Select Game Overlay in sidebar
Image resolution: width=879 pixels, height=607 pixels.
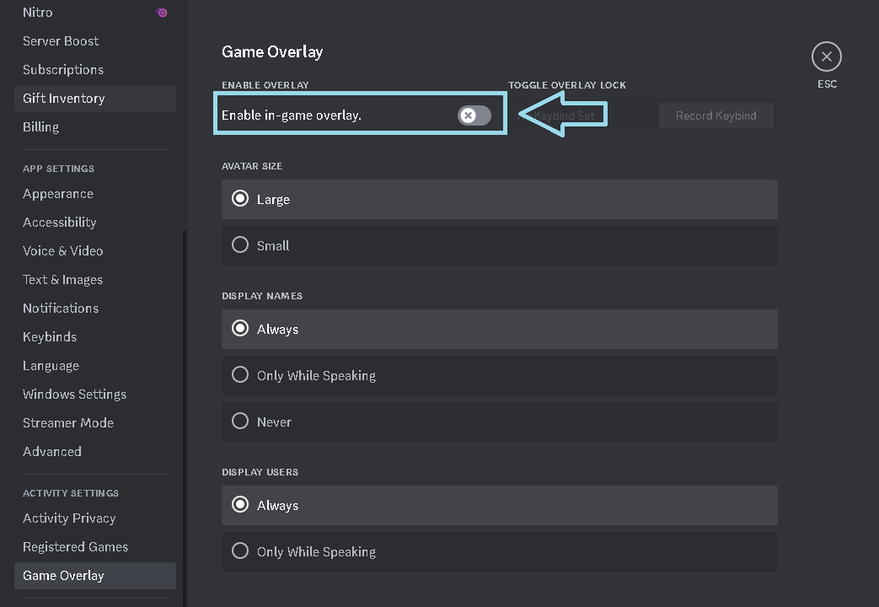click(x=94, y=576)
